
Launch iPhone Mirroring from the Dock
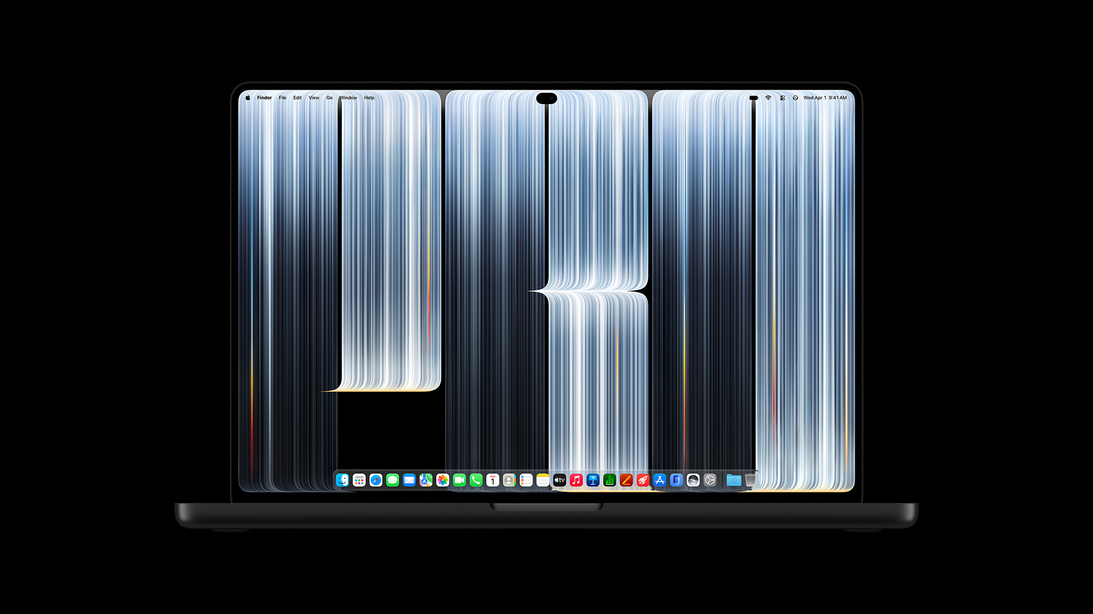click(x=676, y=480)
